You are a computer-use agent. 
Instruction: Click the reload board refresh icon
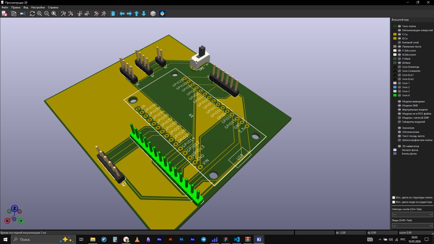[32, 14]
